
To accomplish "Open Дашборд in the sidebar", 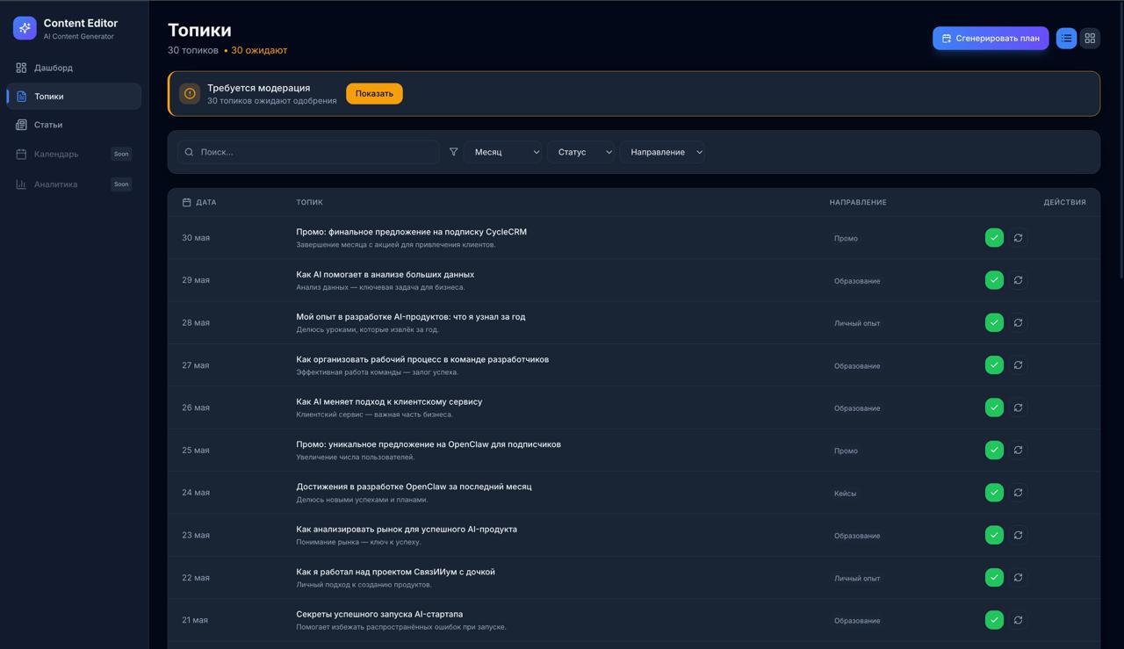I will coord(54,68).
